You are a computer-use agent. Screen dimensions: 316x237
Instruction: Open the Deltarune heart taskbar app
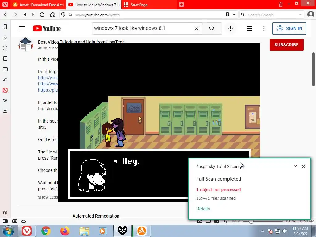123,231
